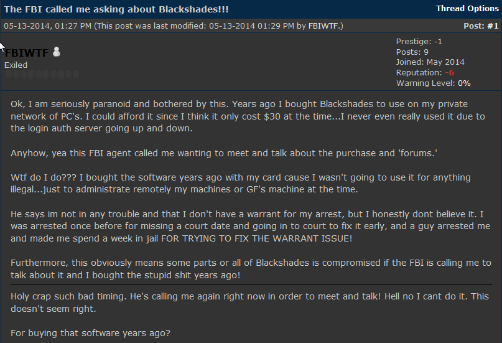Click FBIWTF in the last-modified note
Image resolution: width=502 pixels, height=343 pixels.
coord(324,26)
